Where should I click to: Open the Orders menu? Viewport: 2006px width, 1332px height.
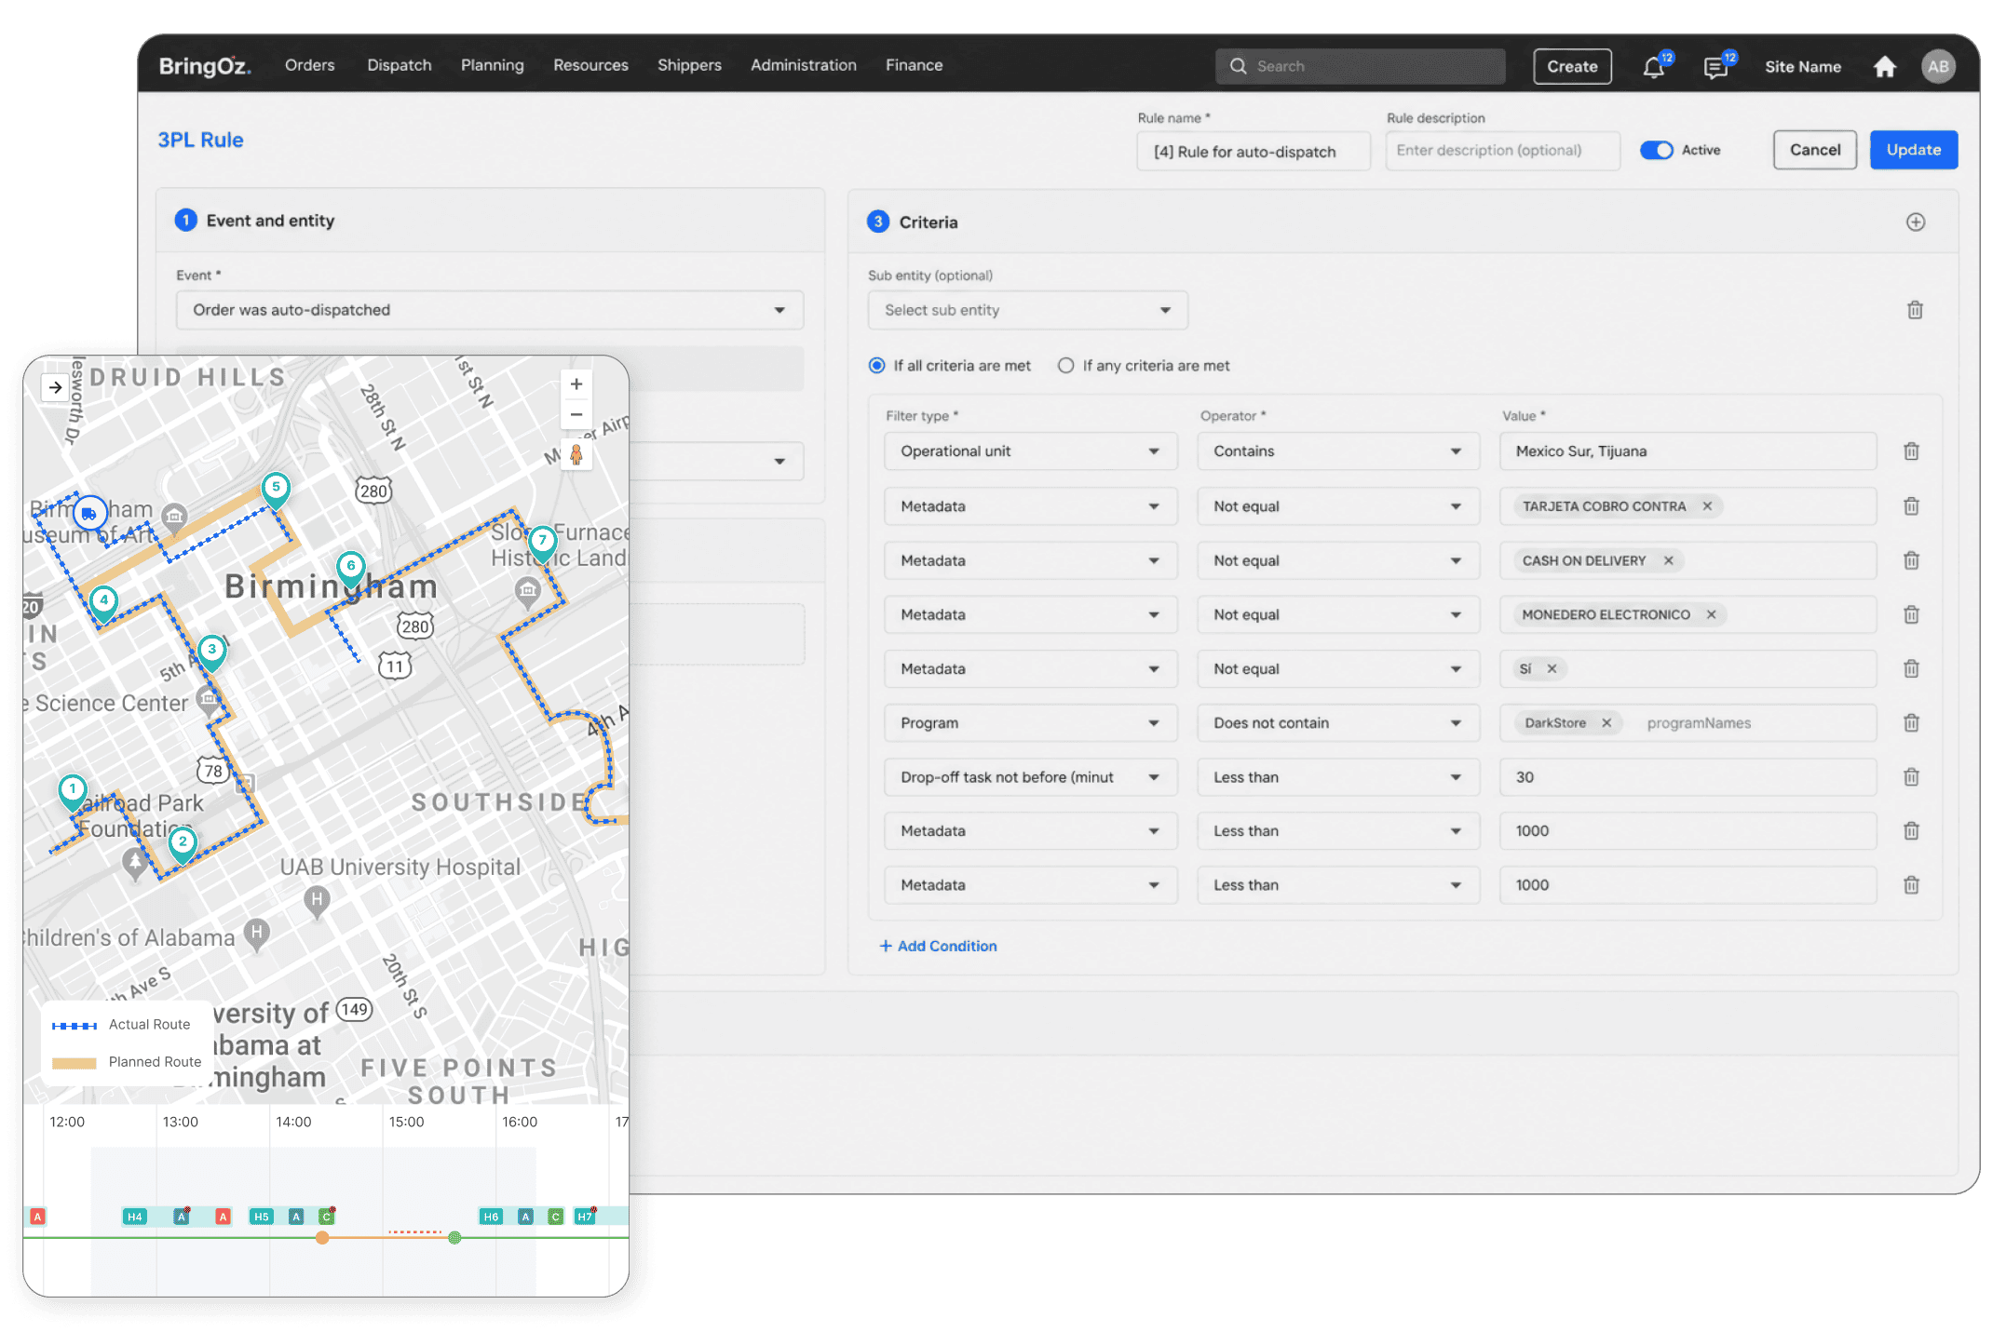click(x=309, y=65)
